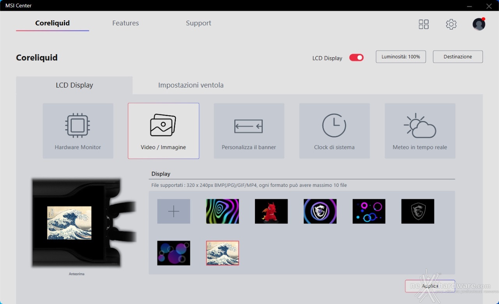Select the MSI shield neon ring thumbnail
This screenshot has width=499, height=304.
320,211
